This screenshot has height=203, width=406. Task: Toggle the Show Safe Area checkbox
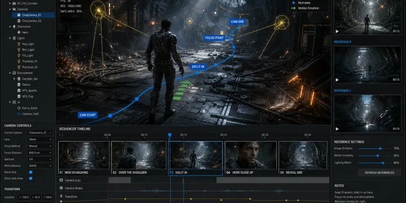pyautogui.click(x=30, y=178)
